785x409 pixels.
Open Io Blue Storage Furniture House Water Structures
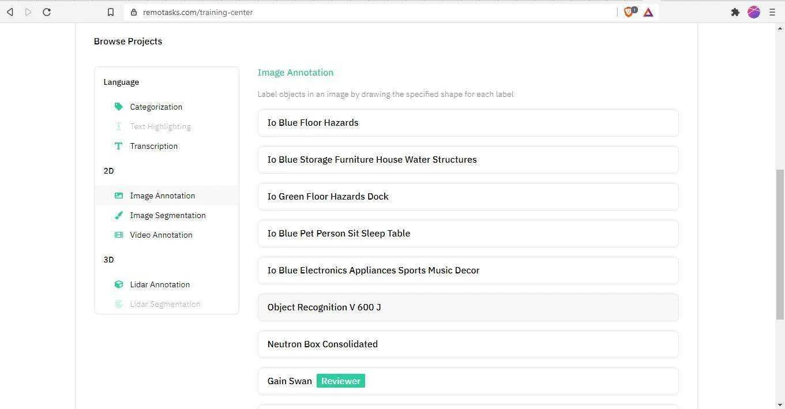468,160
